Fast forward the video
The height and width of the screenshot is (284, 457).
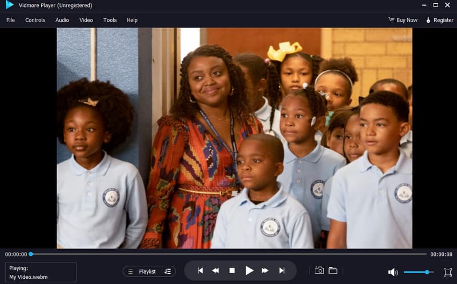point(265,271)
